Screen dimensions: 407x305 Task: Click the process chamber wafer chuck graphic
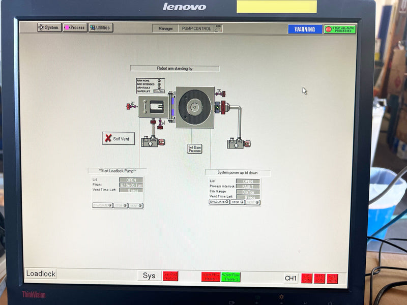click(x=195, y=107)
